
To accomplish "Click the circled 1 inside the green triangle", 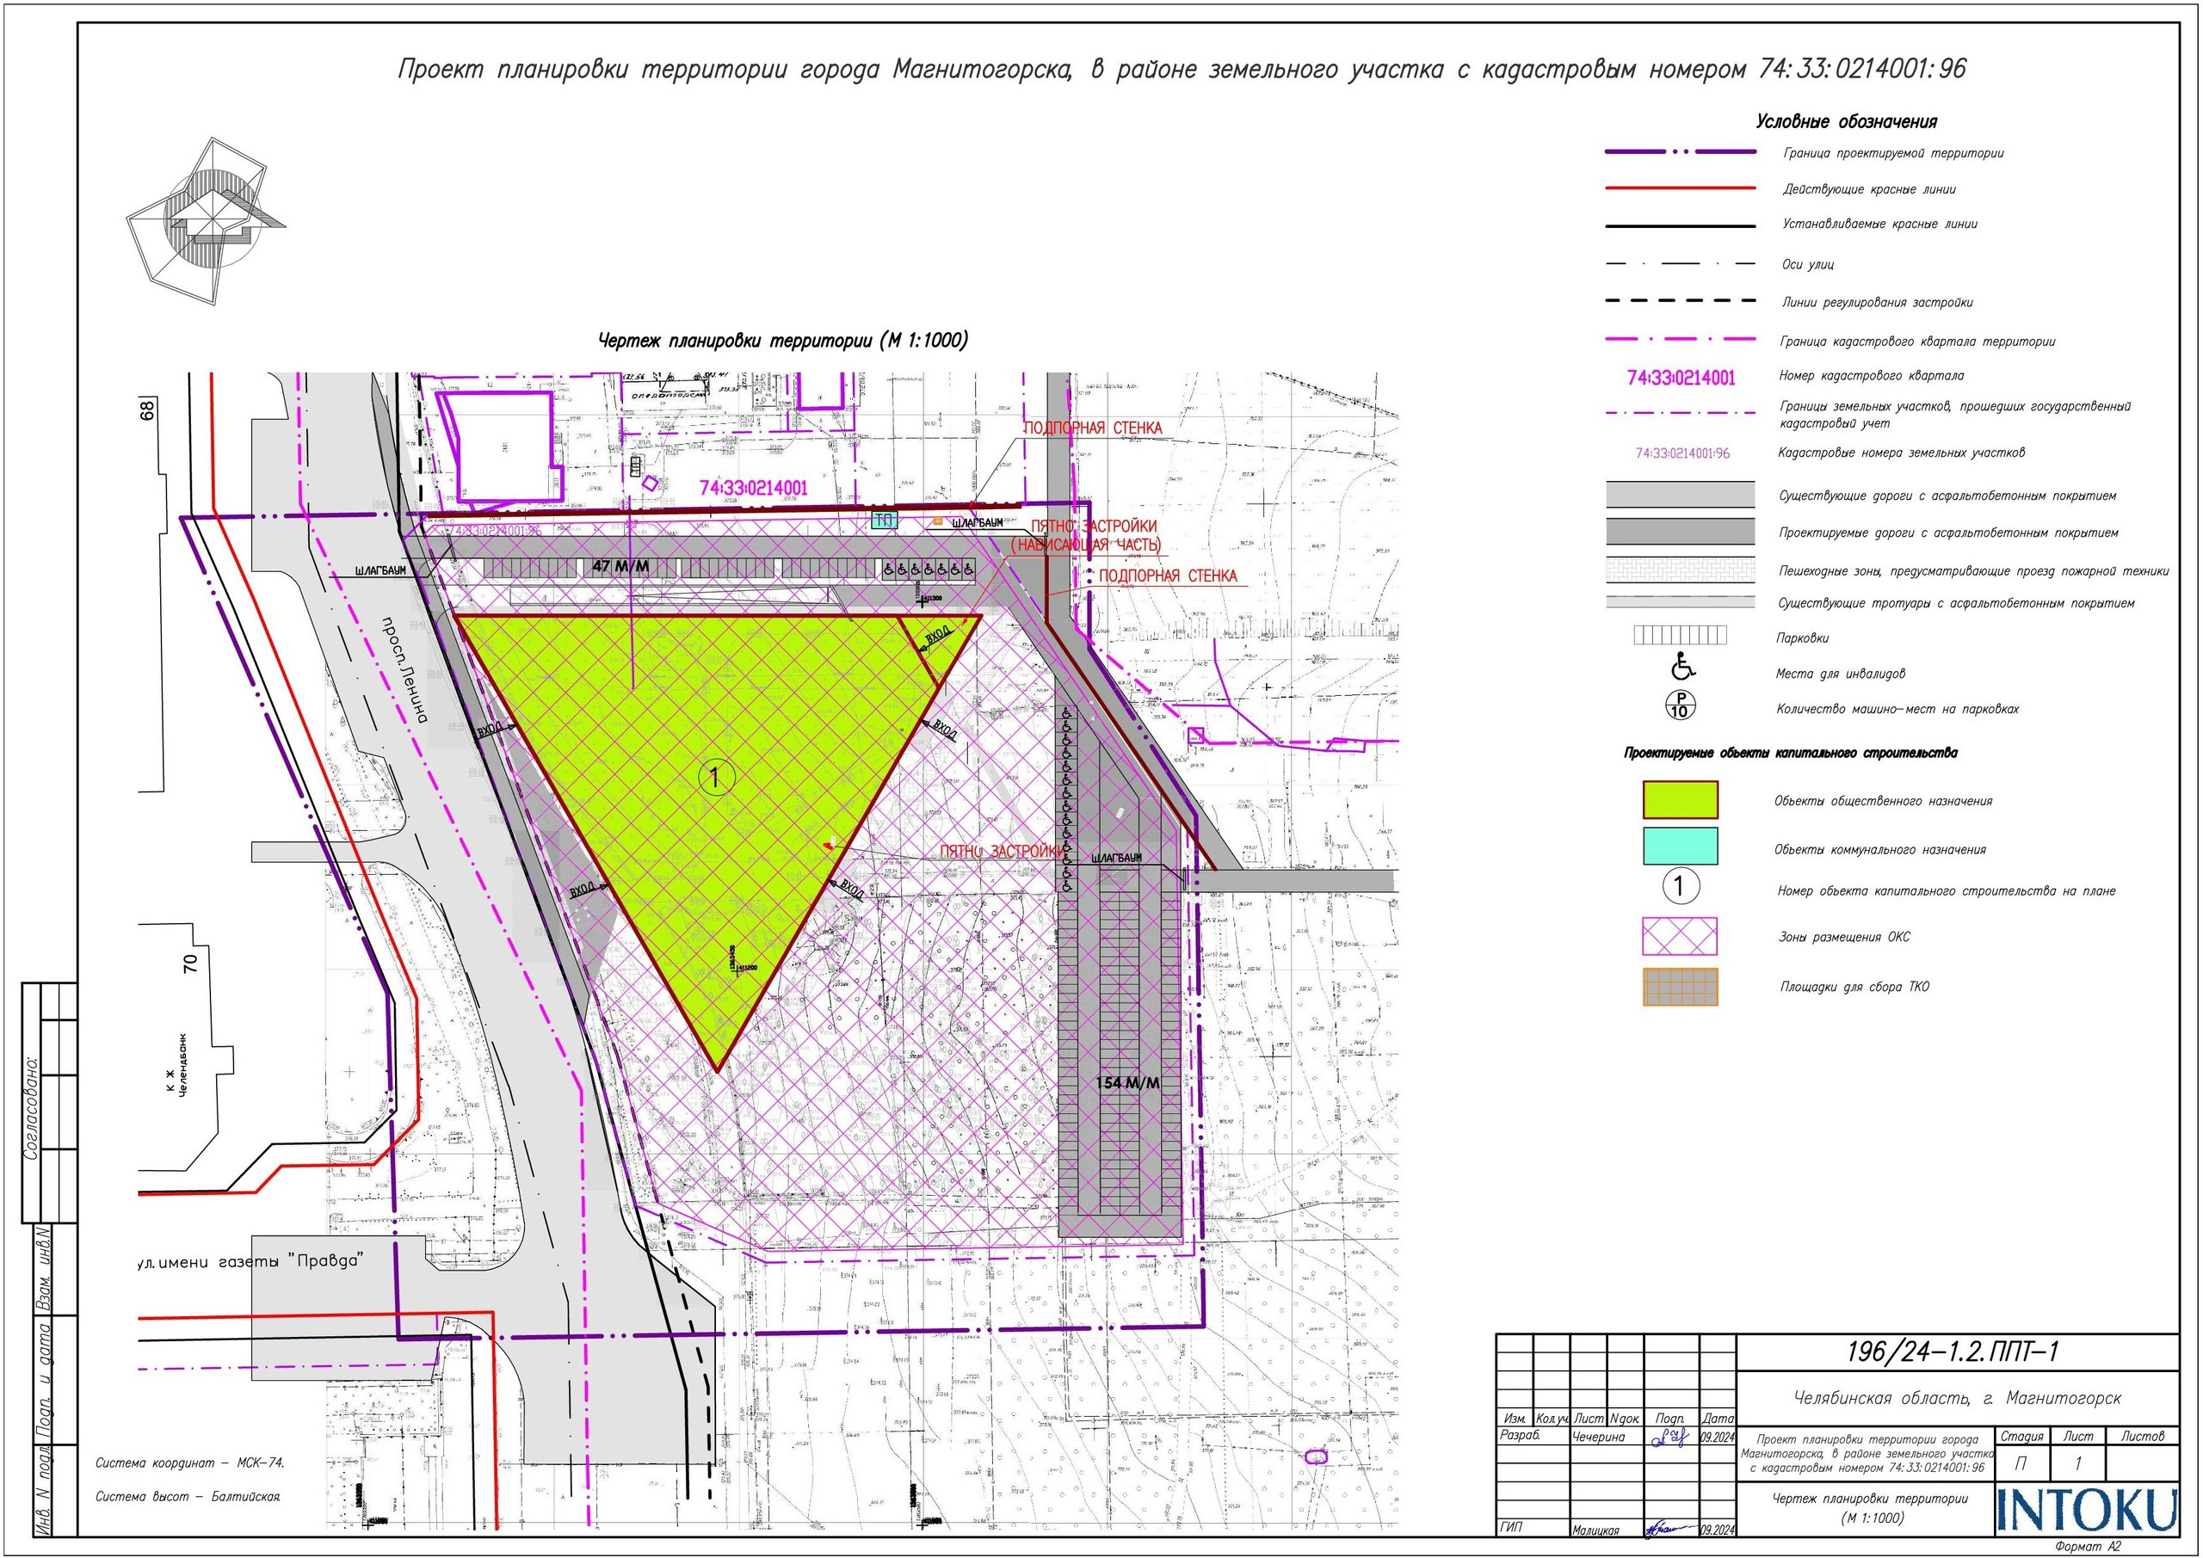I will tap(716, 776).
